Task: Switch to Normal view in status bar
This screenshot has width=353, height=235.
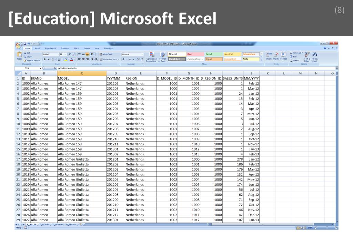Action: [298, 228]
